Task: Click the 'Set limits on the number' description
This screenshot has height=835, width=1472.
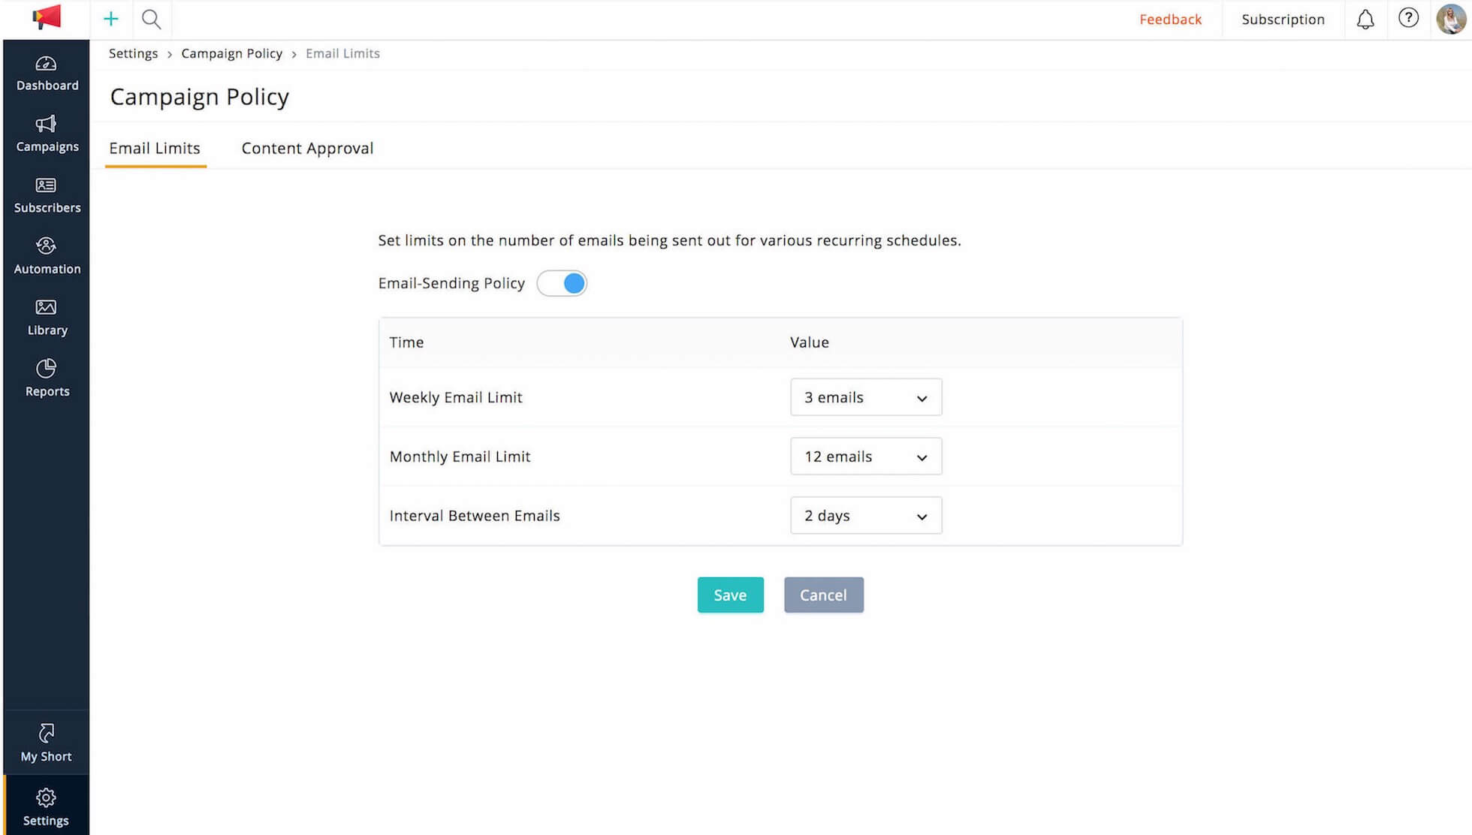Action: 669,240
